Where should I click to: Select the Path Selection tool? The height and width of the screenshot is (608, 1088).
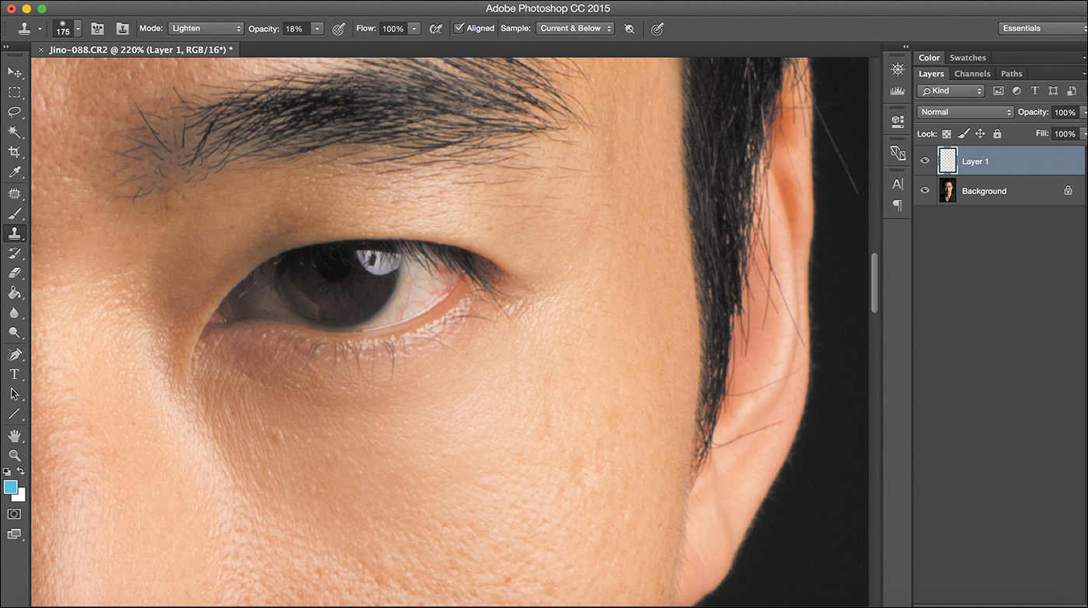tap(14, 394)
